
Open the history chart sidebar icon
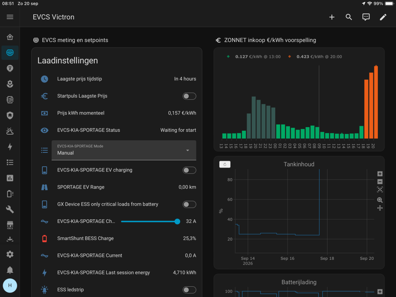pyautogui.click(x=10, y=178)
